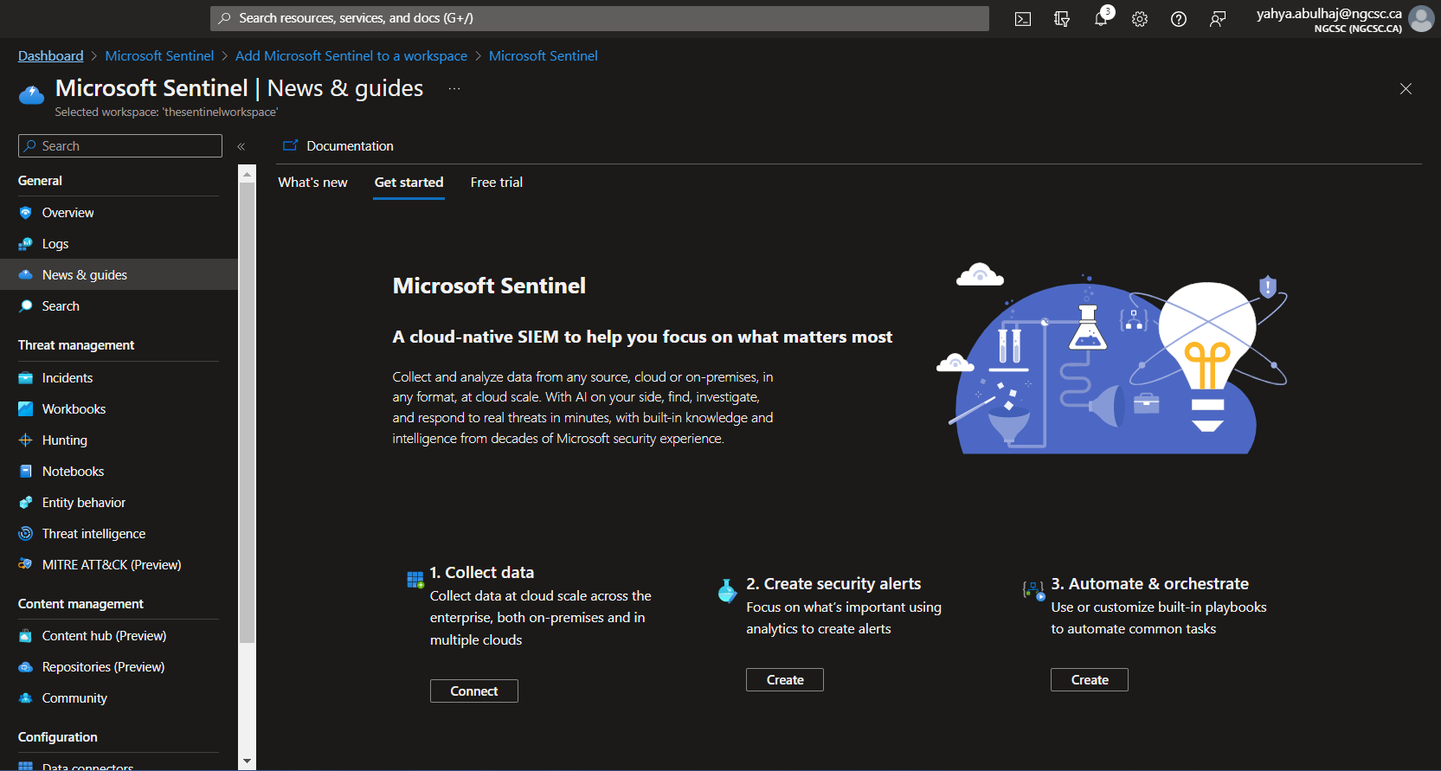
Task: Switch to the Free trial tab
Action: (x=497, y=183)
